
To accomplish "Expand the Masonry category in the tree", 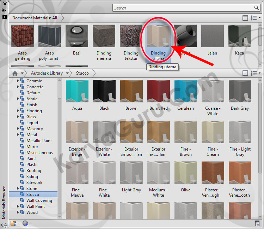I will pyautogui.click(x=18, y=129).
